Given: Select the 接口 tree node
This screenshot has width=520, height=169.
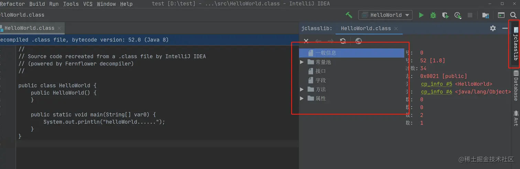Looking at the screenshot, I should pos(320,71).
